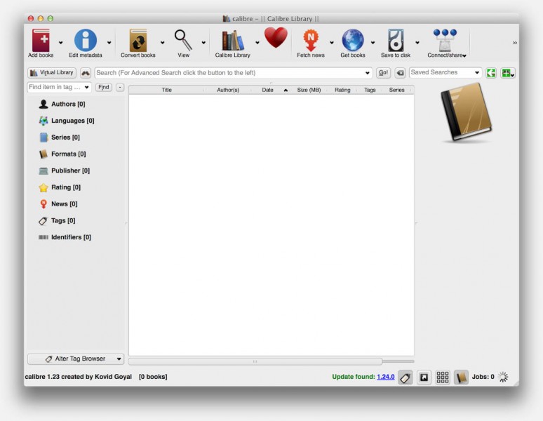The height and width of the screenshot is (421, 543).
Task: Click the Find button in tag browser
Action: coord(104,87)
